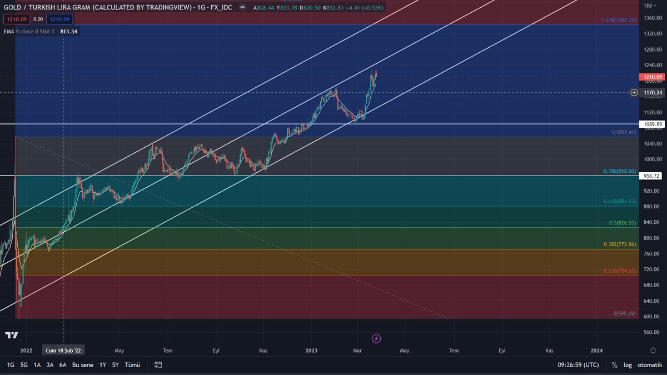
Task: Select the Bu sene time range
Action: pyautogui.click(x=83, y=365)
